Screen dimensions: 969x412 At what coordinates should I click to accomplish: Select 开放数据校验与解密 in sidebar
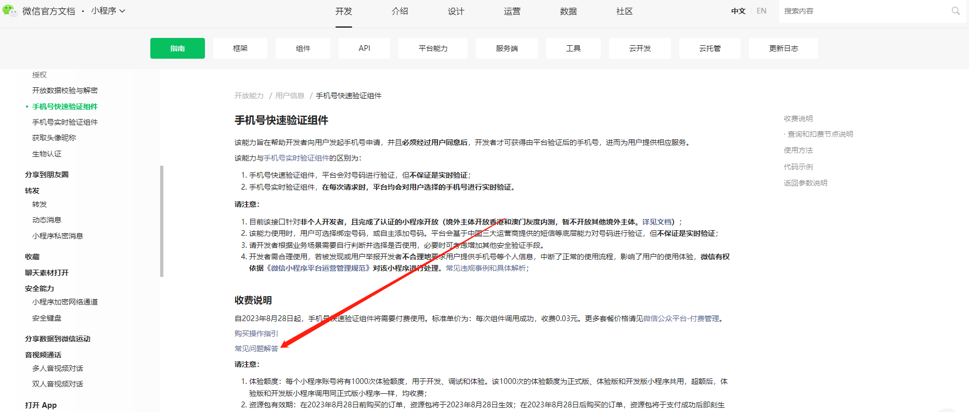click(65, 90)
